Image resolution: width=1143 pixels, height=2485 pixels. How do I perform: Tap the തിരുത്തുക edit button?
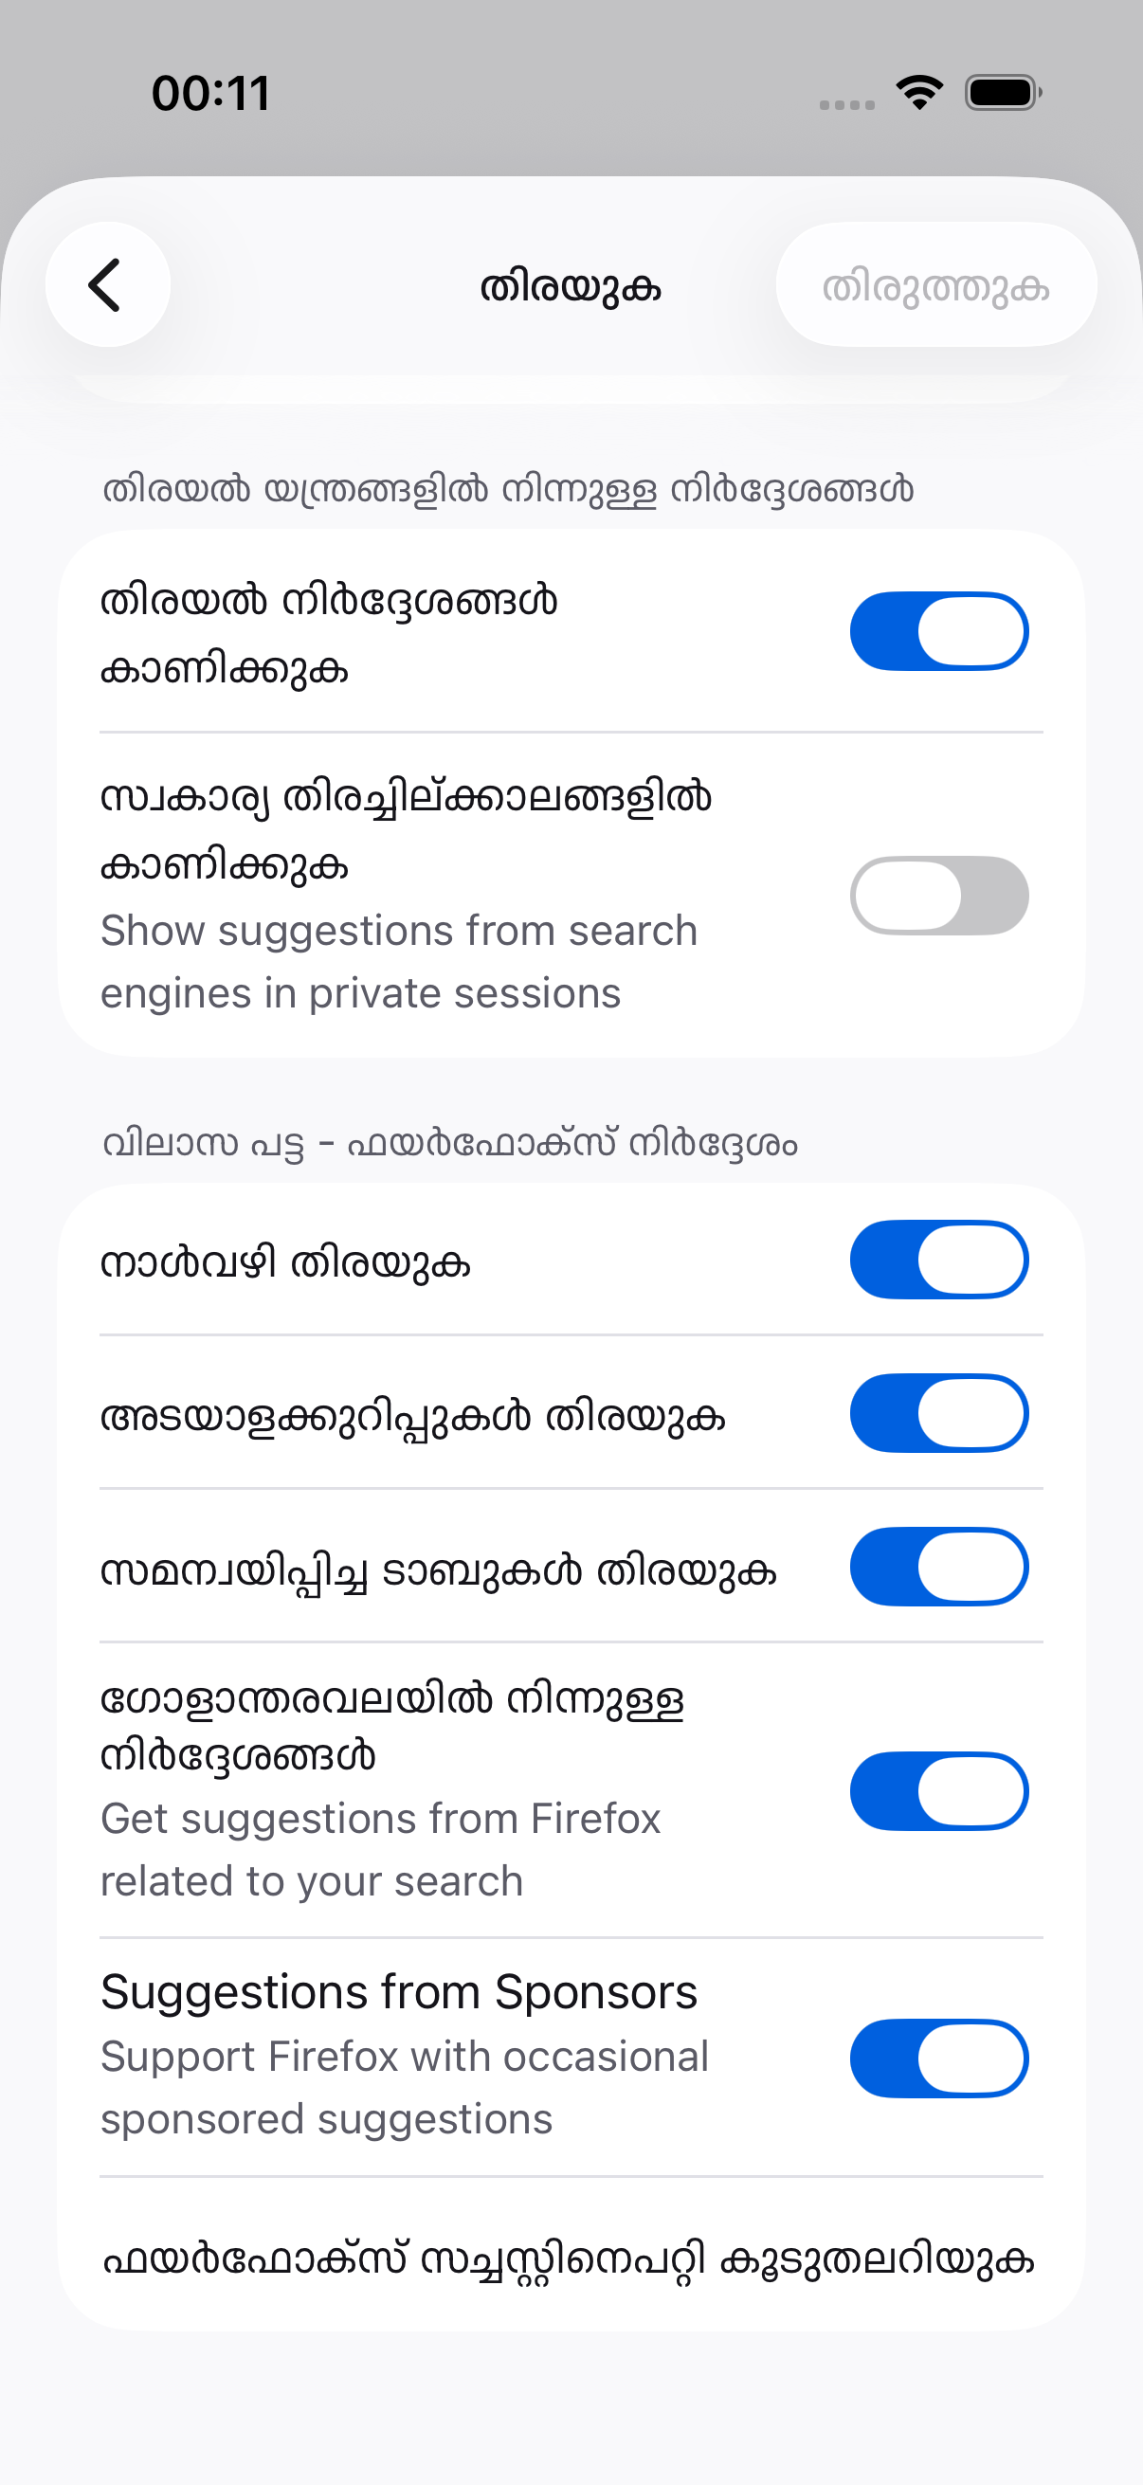(935, 284)
